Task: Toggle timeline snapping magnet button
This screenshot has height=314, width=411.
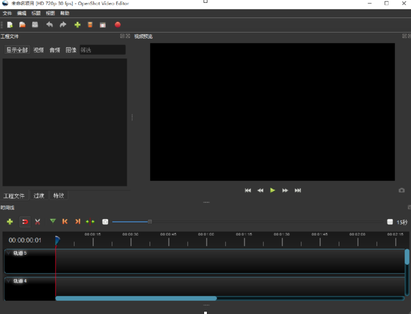Action: pyautogui.click(x=25, y=222)
